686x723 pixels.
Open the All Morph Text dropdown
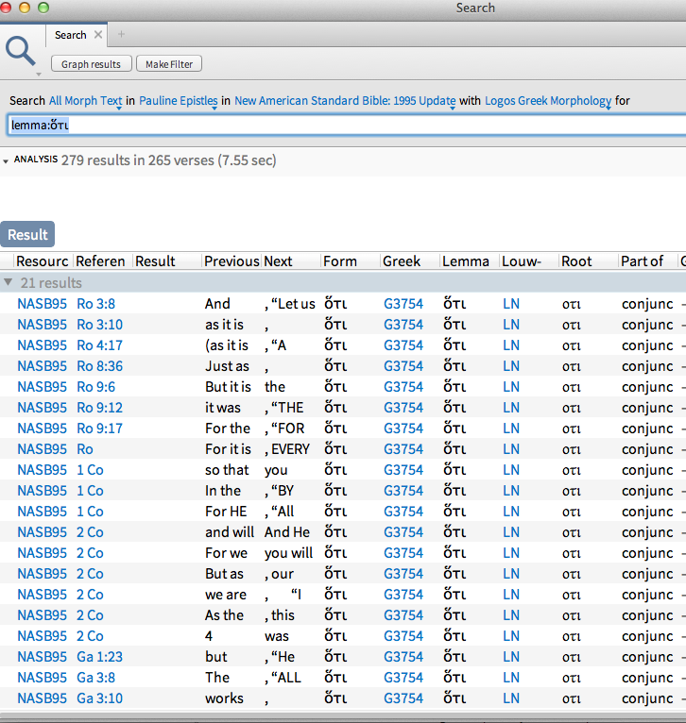click(86, 101)
